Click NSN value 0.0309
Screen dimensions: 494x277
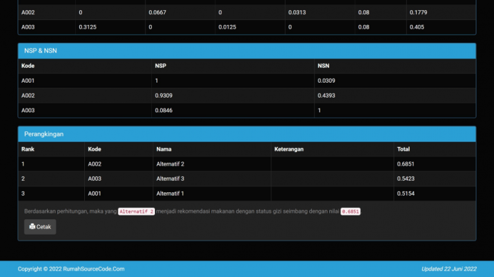326,81
